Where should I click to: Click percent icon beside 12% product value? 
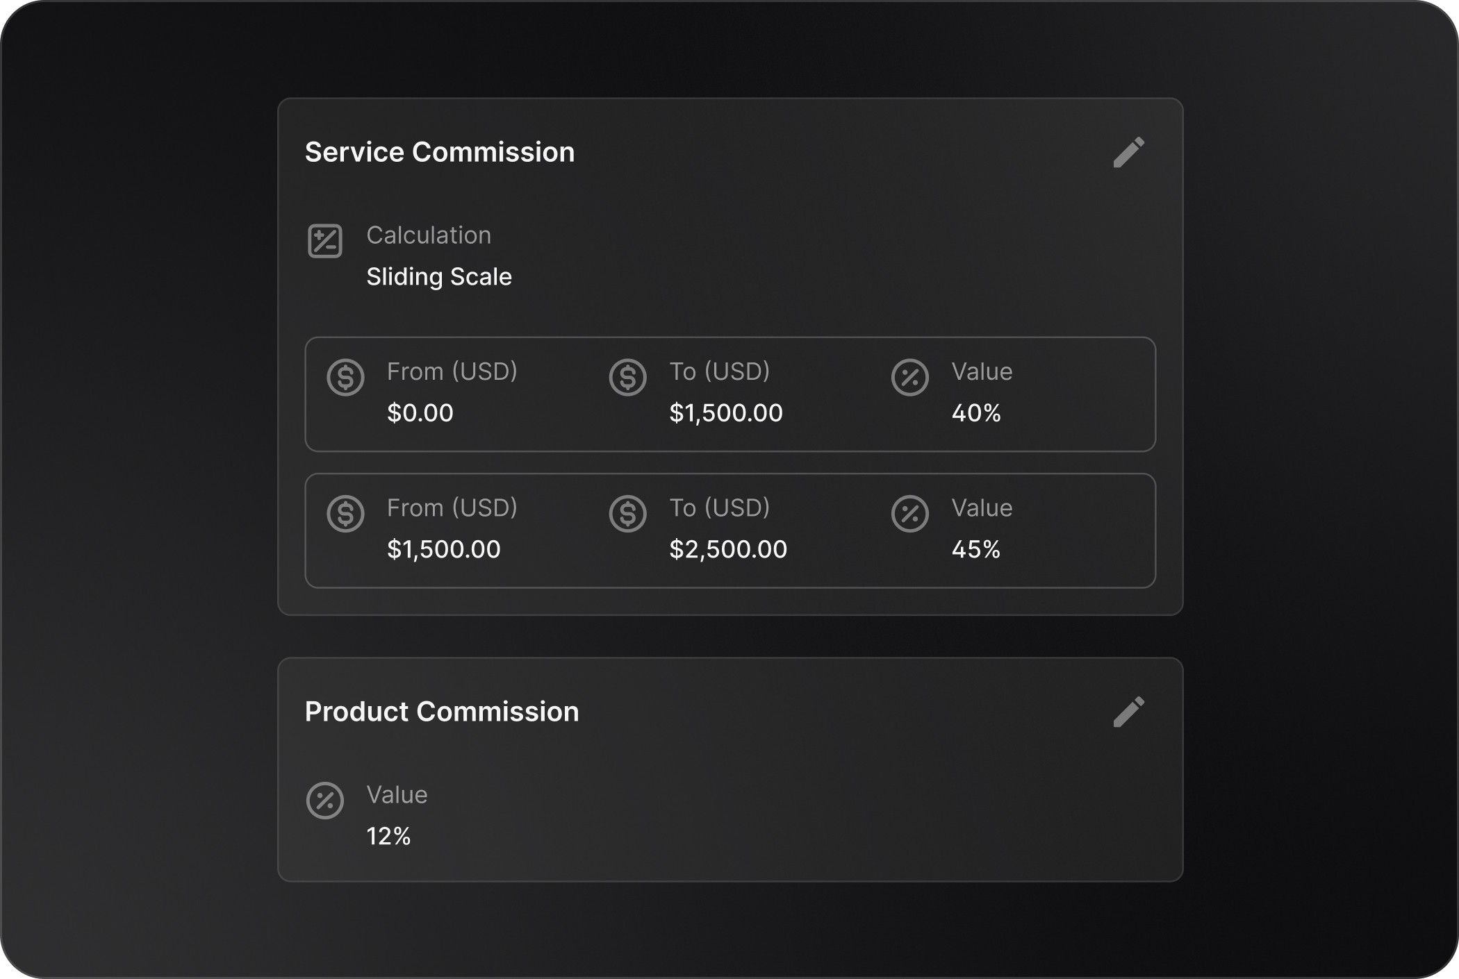[x=325, y=801]
